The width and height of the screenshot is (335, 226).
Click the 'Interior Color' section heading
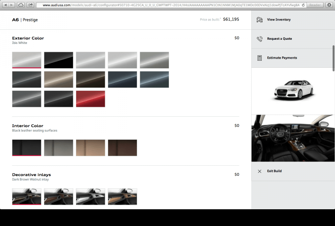tap(28, 126)
